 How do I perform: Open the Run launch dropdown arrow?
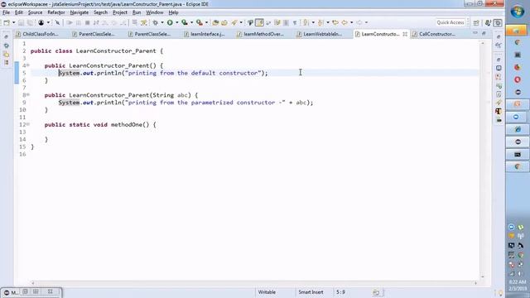pyautogui.click(x=176, y=22)
